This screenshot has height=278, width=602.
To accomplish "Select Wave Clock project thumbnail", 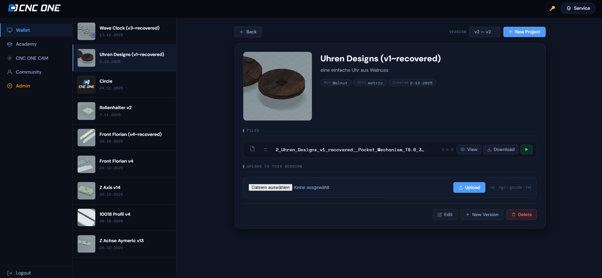I will click(x=86, y=31).
